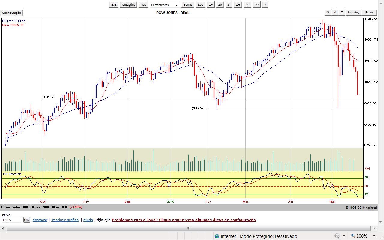Click the Neg toolbar button
This screenshot has width=384, height=240.
144,4
